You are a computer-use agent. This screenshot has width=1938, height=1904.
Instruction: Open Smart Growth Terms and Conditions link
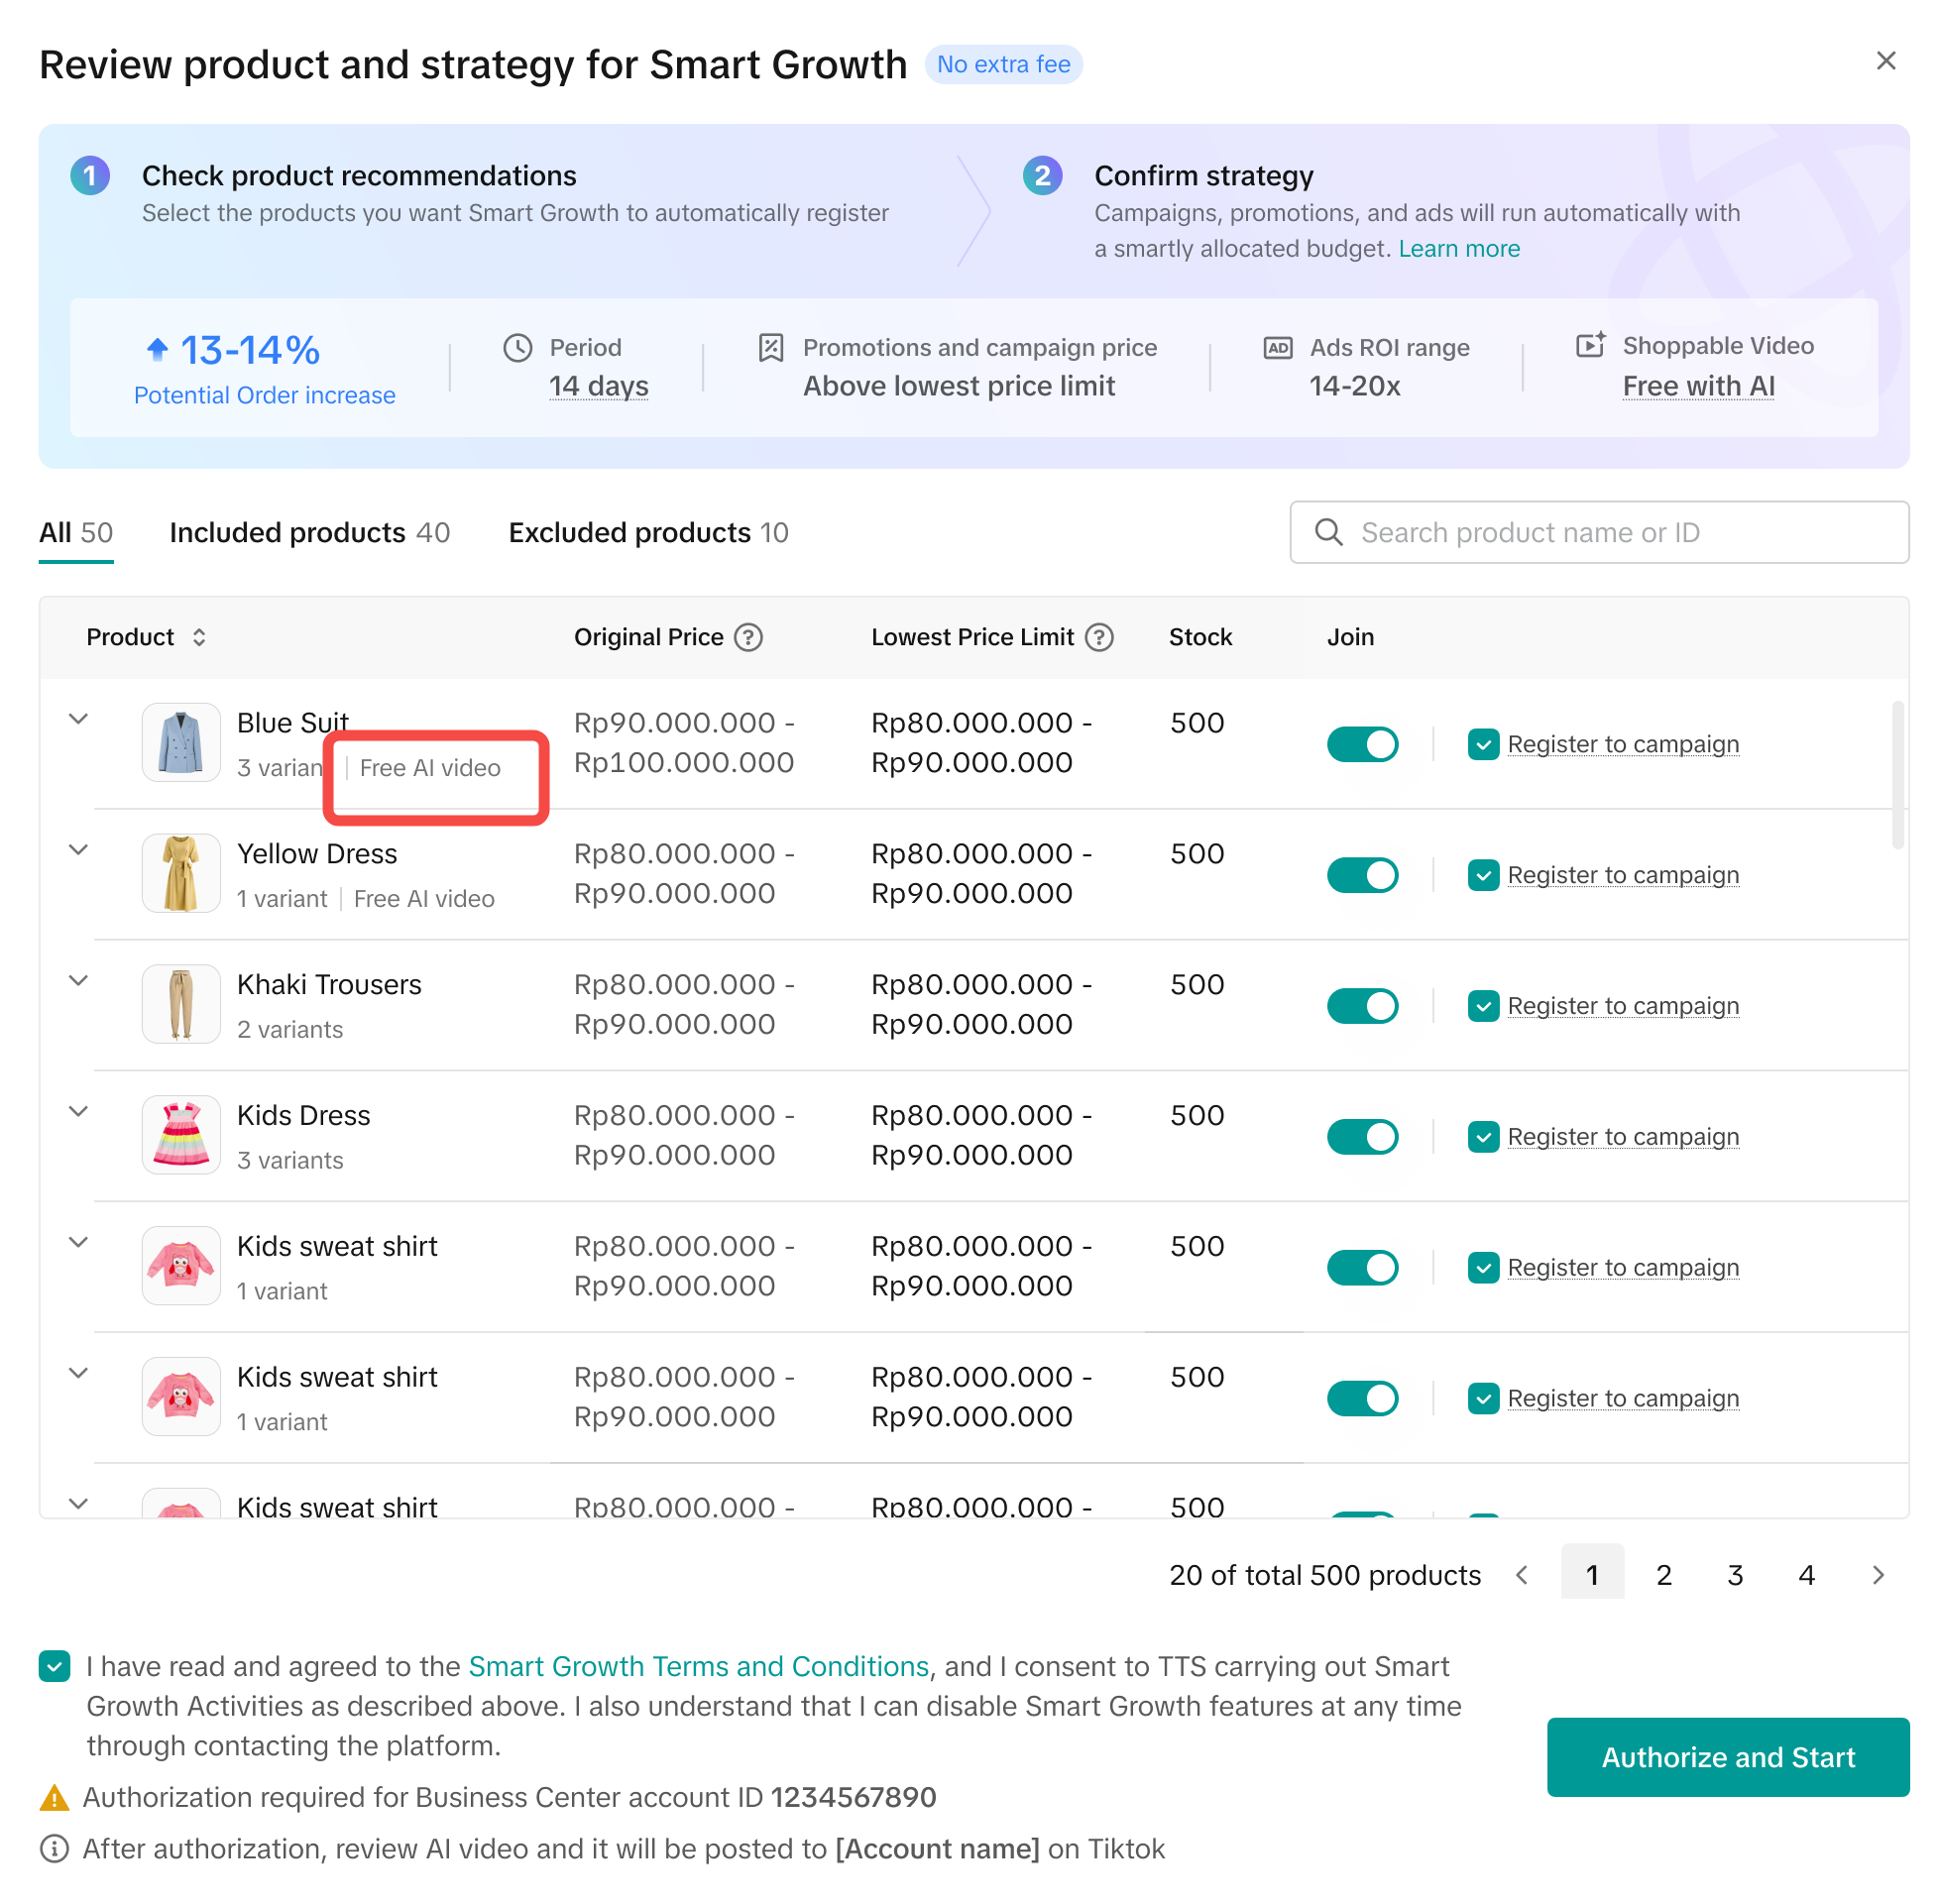click(x=698, y=1666)
